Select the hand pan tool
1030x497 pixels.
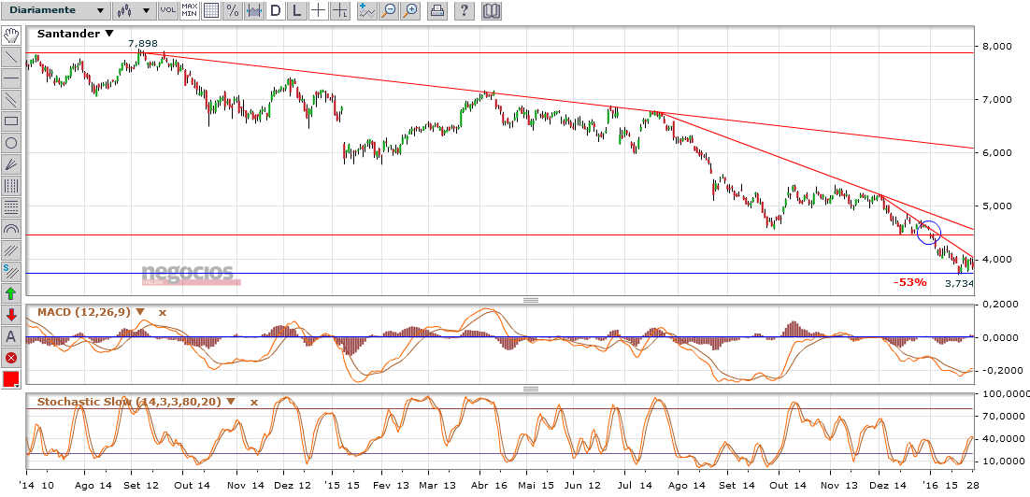tap(11, 35)
